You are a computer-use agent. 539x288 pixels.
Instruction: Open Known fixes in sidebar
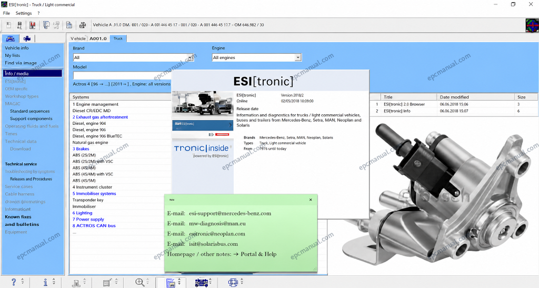(x=18, y=217)
